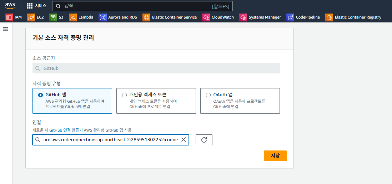This screenshot has width=392, height=184.
Task: Click the 소스 공급자 GitHub field
Action: [x=156, y=68]
